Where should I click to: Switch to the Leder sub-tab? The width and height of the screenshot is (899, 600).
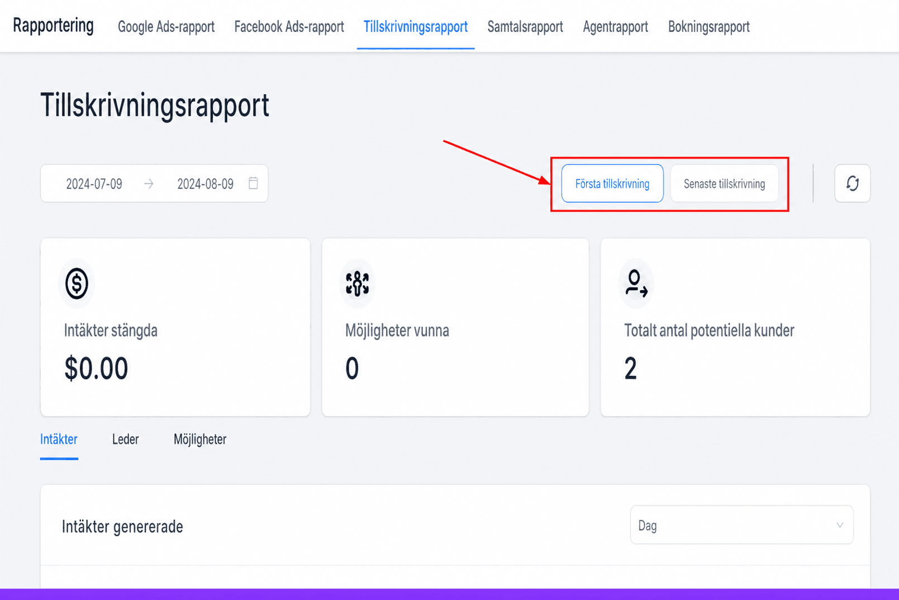pyautogui.click(x=125, y=440)
